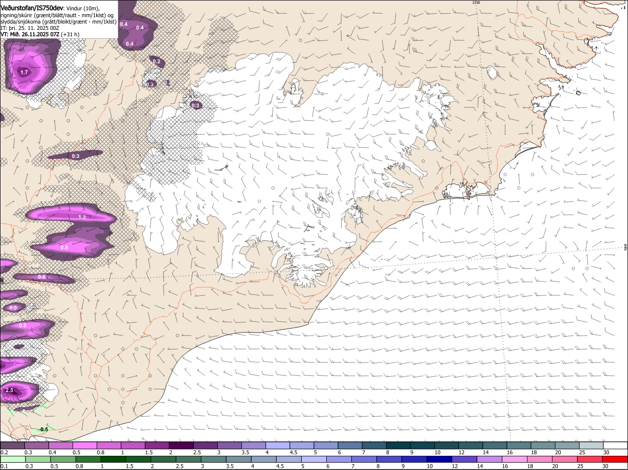
Task: Click the dark mauve 0.2 swatch in upper legend
Action: click(x=12, y=445)
